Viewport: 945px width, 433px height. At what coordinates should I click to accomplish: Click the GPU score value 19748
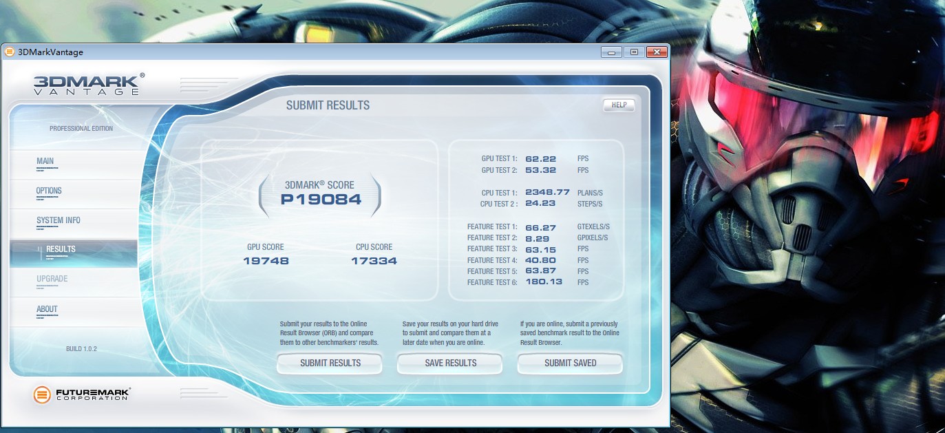[x=266, y=261]
